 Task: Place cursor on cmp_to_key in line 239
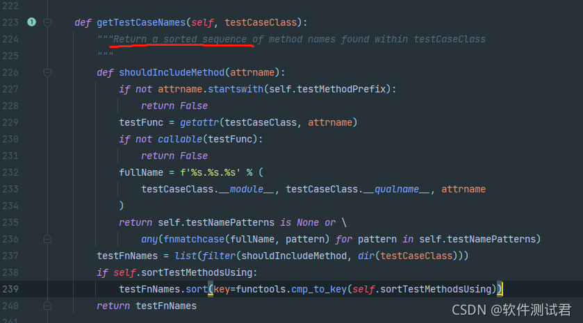coord(319,289)
